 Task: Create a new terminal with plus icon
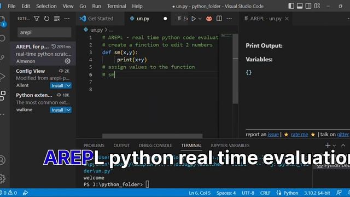point(328,146)
